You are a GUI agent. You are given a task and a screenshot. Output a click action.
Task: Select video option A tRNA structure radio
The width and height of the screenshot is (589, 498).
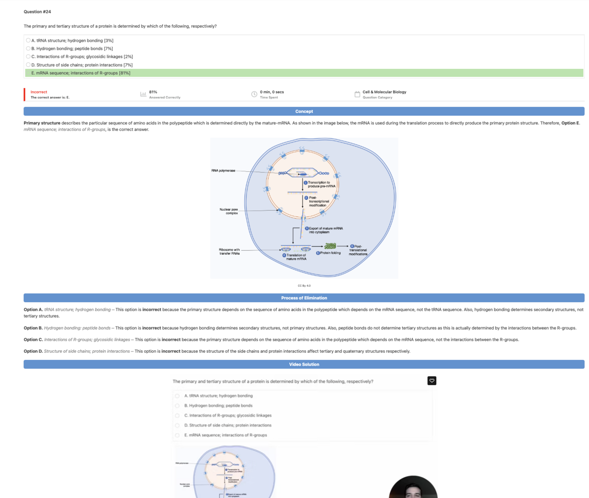pyautogui.click(x=177, y=396)
